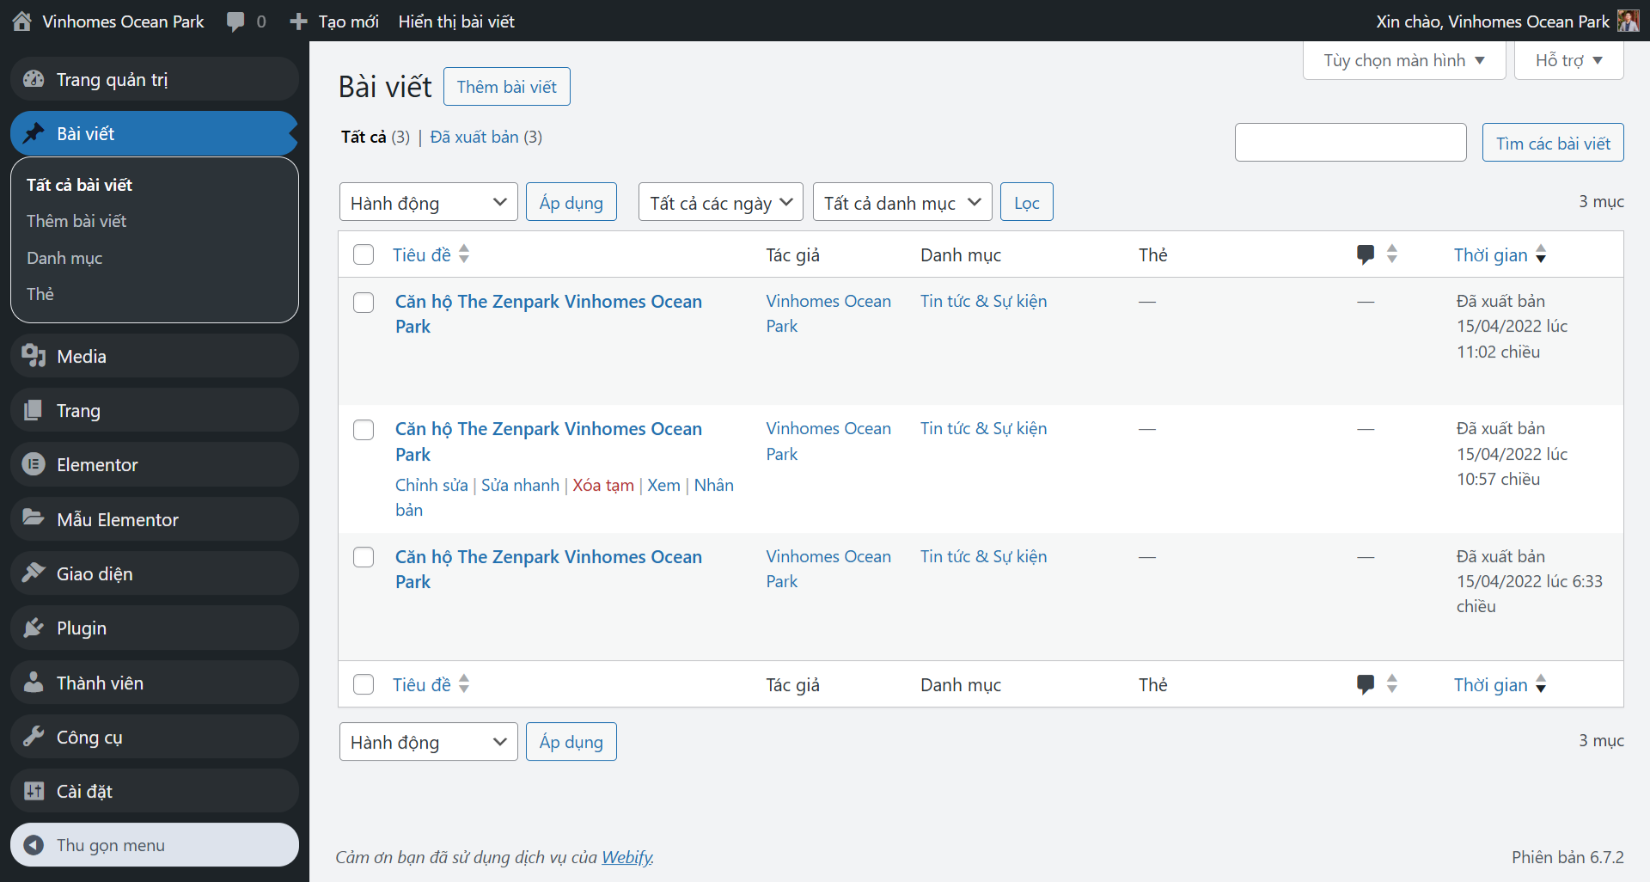Click the Tìm các bài viết button
1650x882 pixels.
[x=1553, y=143]
